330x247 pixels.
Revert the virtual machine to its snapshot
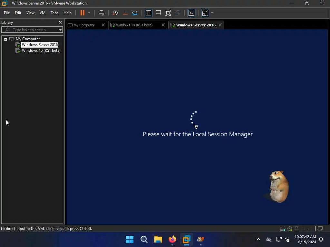(125, 13)
